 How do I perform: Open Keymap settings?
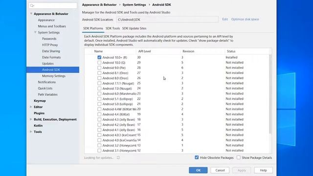40,101
